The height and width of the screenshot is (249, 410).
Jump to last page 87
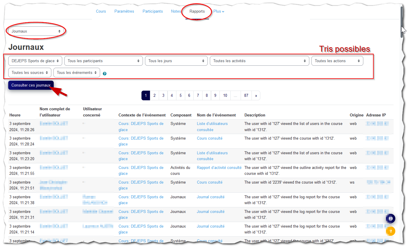pyautogui.click(x=246, y=96)
